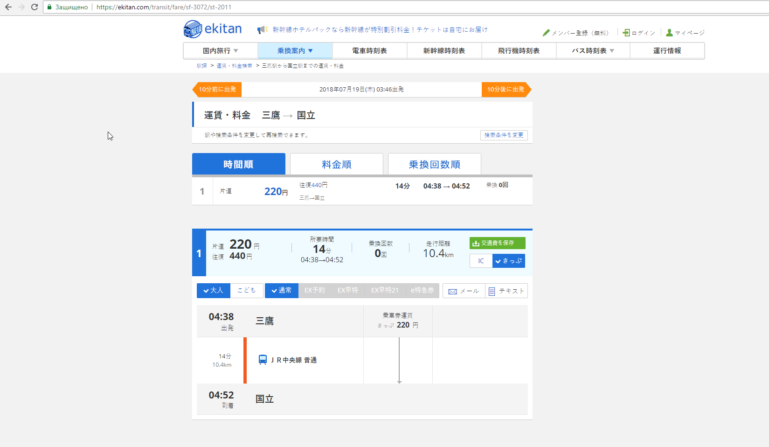
Task: Click the document icon on テキスト button
Action: (492, 292)
